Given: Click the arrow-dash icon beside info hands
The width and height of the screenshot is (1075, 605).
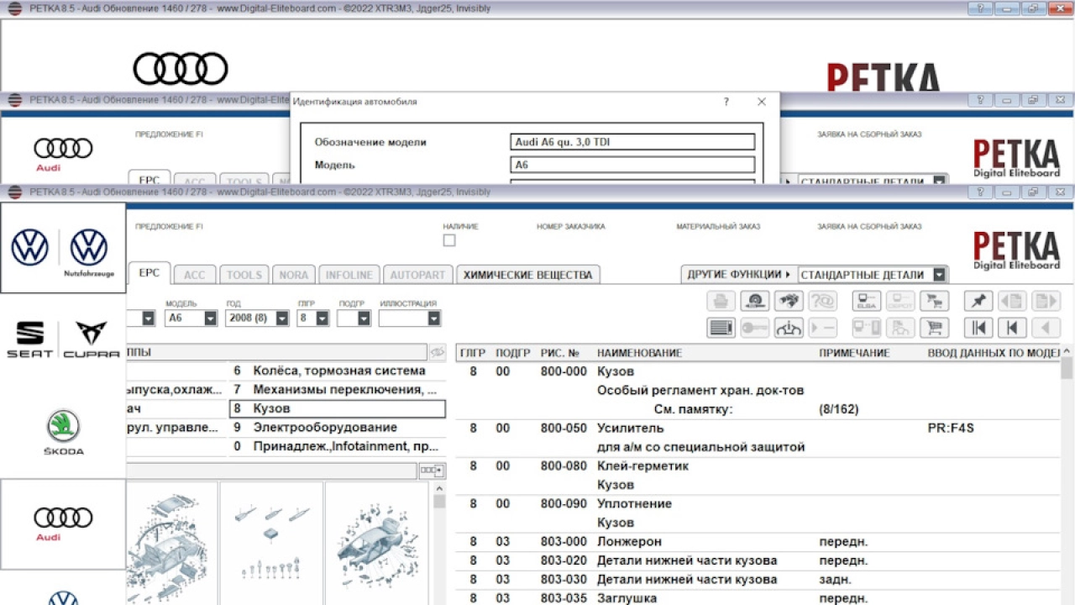Looking at the screenshot, I should tap(822, 328).
